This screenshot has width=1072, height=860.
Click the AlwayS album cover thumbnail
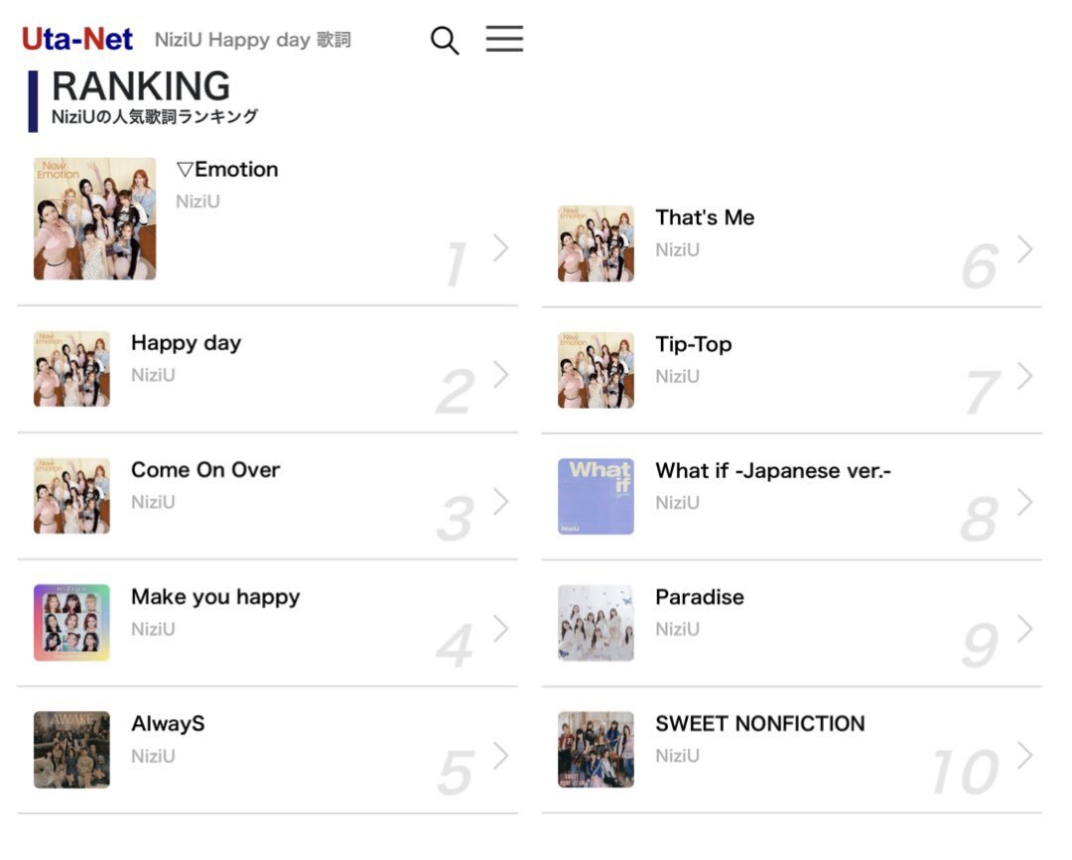point(71,750)
